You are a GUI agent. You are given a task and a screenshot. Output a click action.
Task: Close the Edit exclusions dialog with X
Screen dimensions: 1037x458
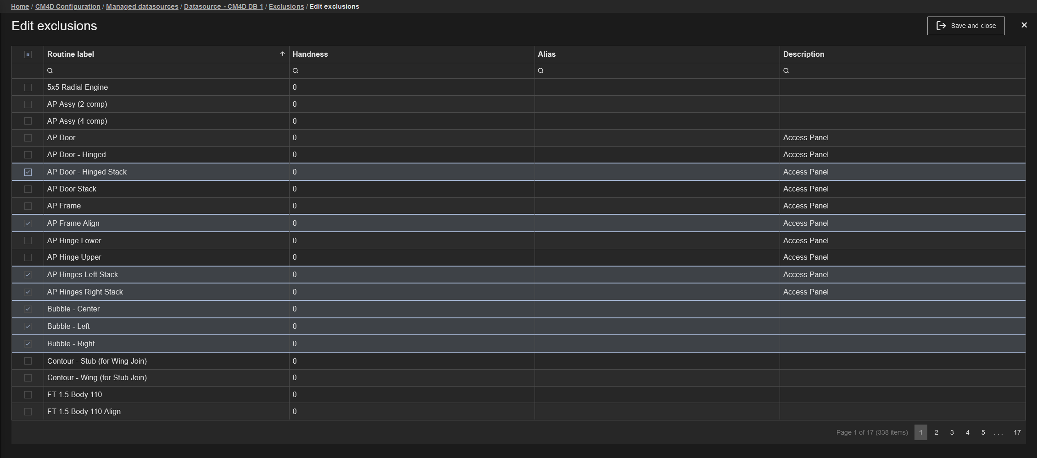(x=1024, y=25)
